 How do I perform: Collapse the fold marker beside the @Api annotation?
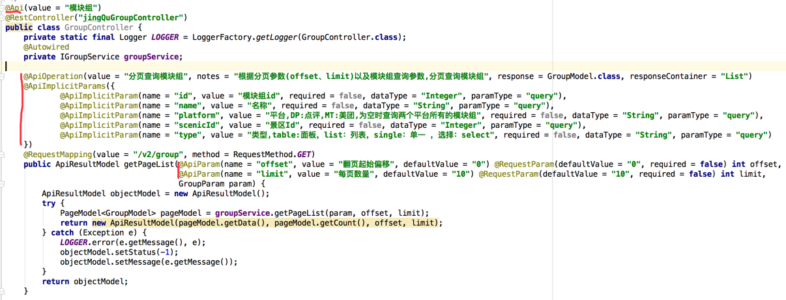coord(3,8)
